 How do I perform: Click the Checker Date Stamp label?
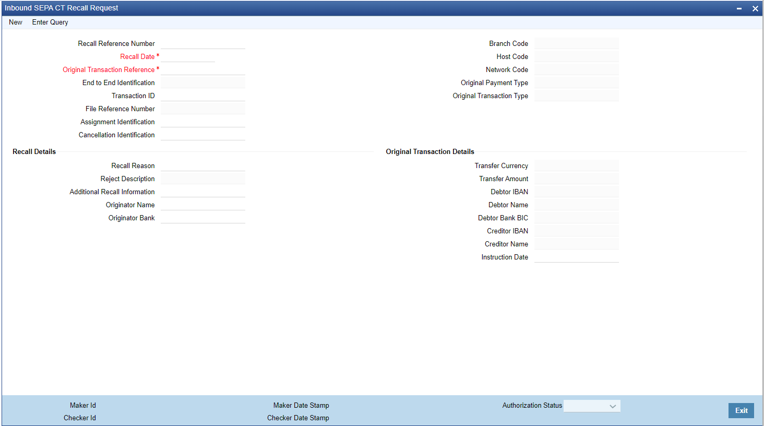(298, 418)
